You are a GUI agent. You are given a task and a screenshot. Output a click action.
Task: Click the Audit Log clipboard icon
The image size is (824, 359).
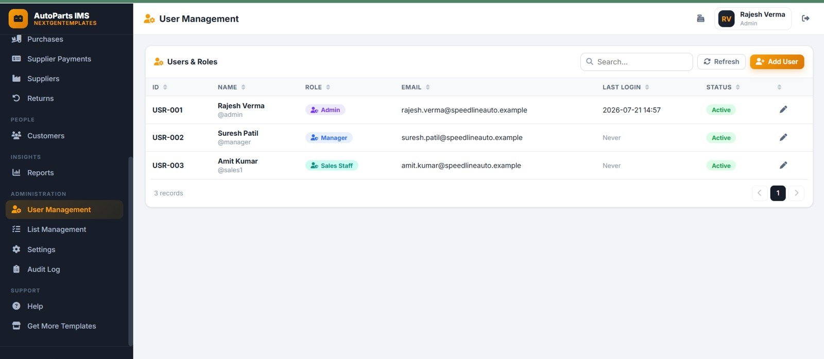[16, 269]
